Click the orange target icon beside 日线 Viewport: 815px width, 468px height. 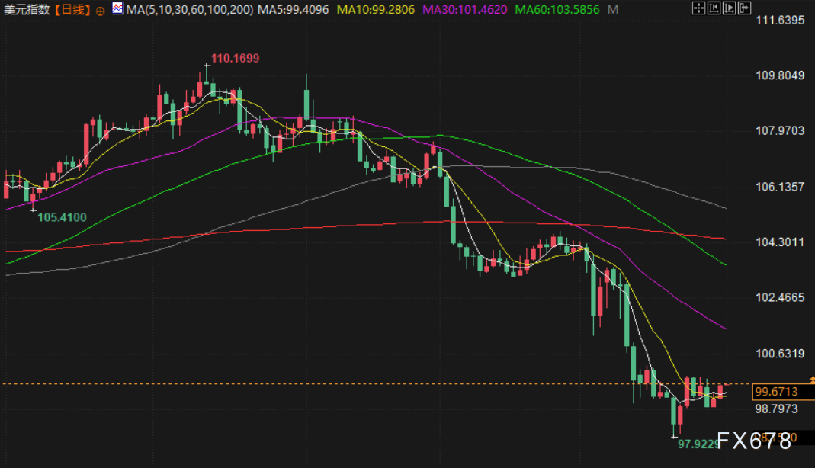click(x=101, y=11)
